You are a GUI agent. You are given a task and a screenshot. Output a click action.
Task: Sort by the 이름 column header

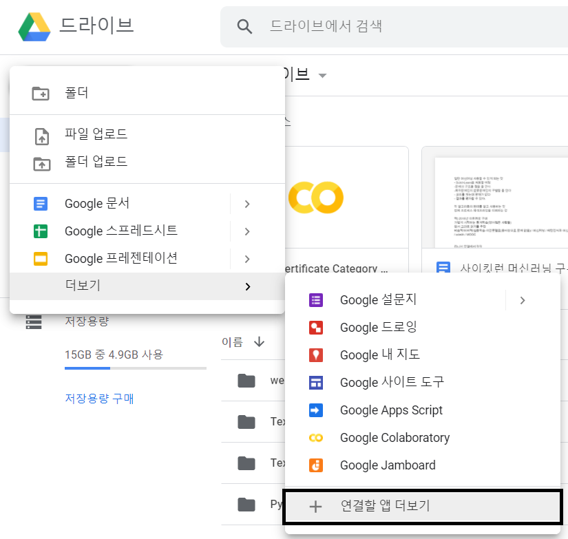pyautogui.click(x=232, y=342)
